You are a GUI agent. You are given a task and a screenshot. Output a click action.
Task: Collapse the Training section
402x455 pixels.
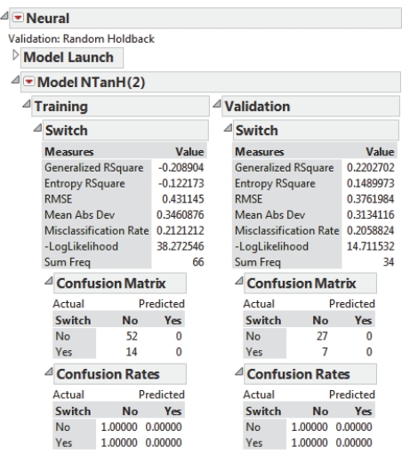point(27,104)
